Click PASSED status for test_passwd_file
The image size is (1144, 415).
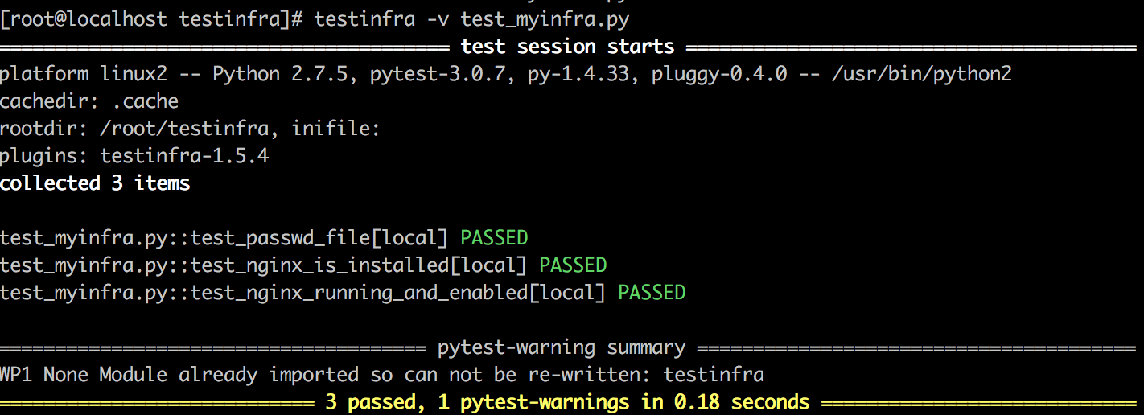pos(494,238)
